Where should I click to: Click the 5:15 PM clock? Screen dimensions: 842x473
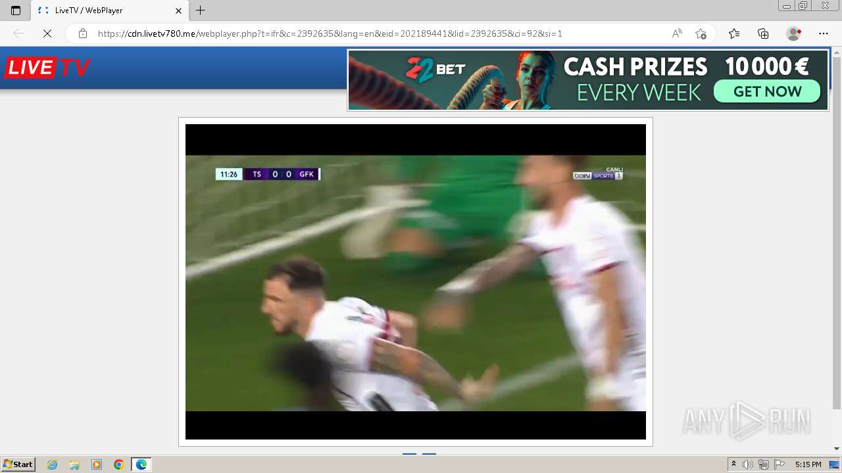click(x=808, y=464)
